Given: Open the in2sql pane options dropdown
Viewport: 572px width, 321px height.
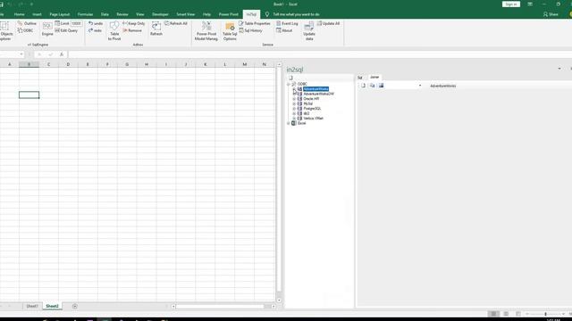Looking at the screenshot, I should point(559,69).
